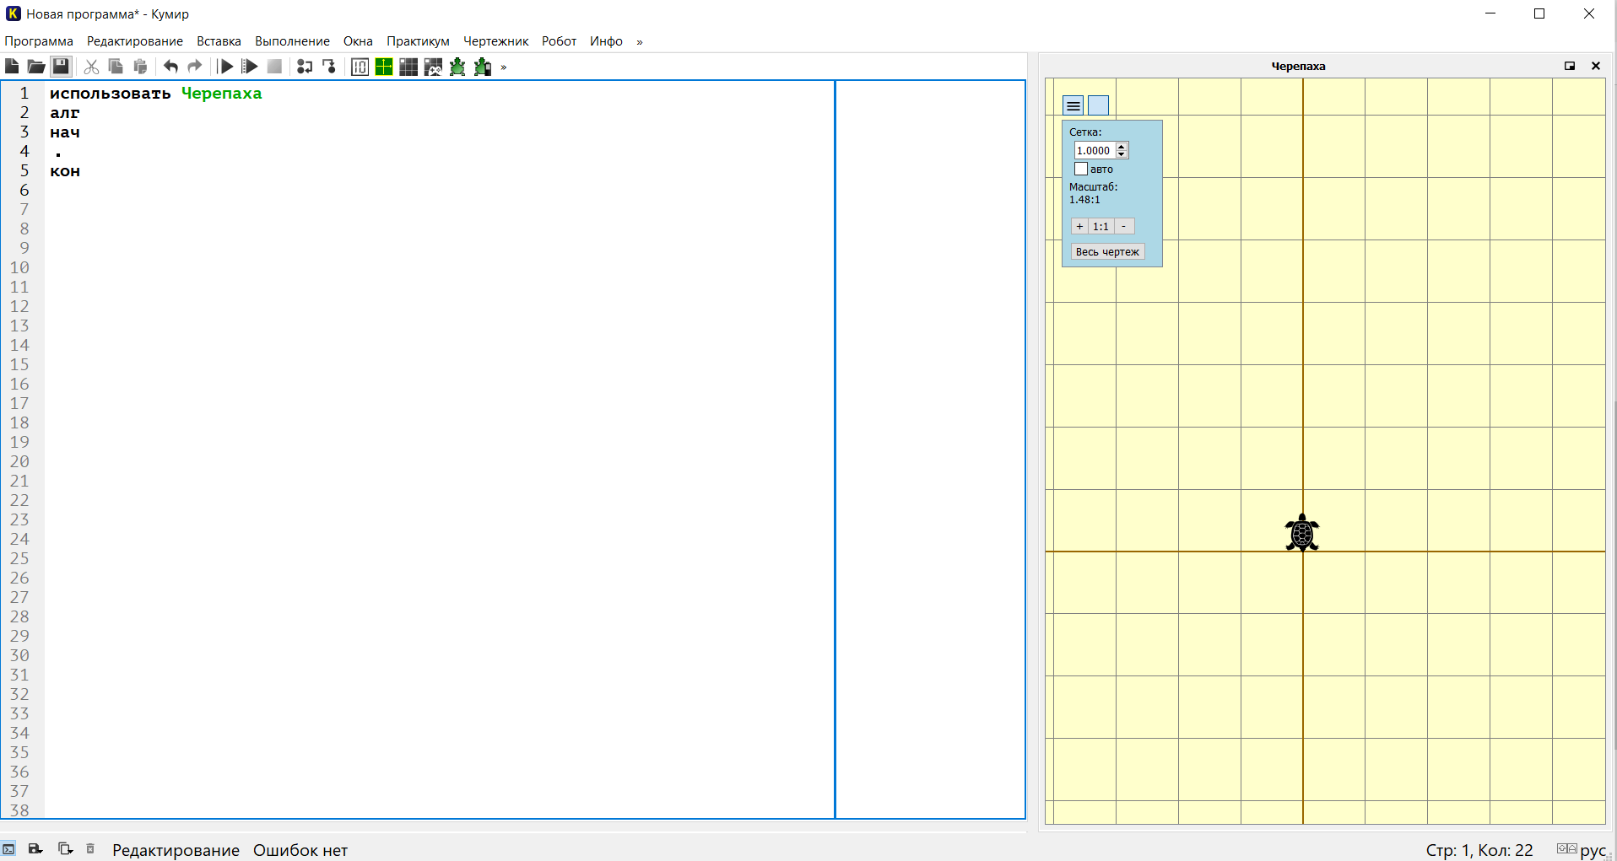1617x861 pixels.
Task: Copy selected text in toolbar
Action: point(116,67)
